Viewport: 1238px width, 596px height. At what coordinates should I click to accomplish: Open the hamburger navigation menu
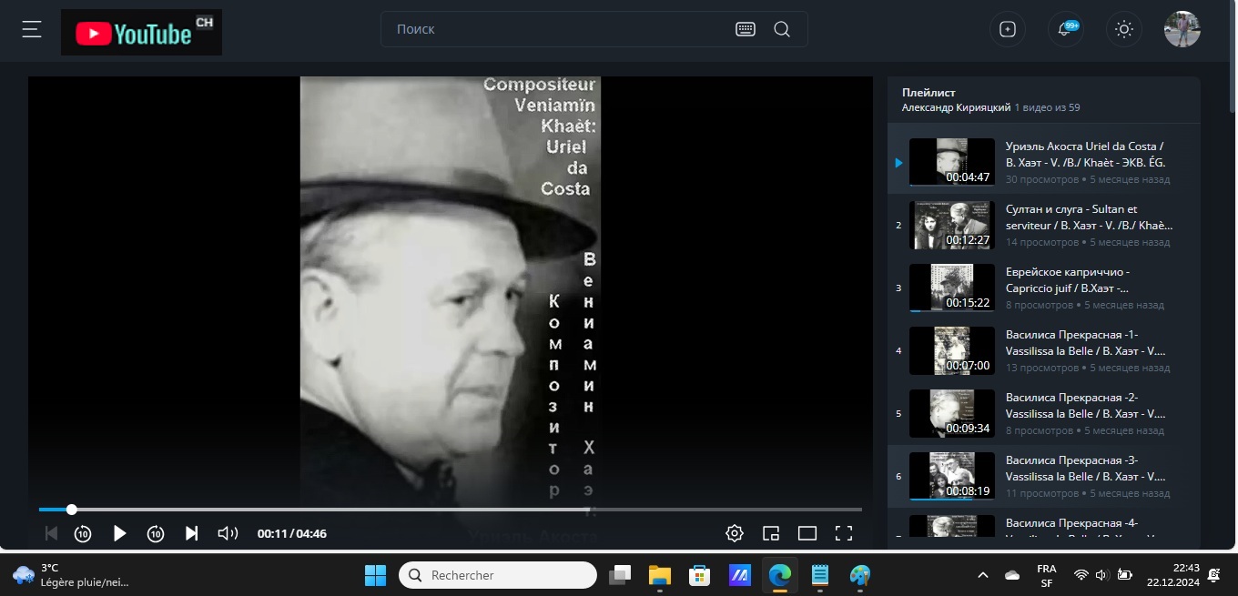click(32, 30)
